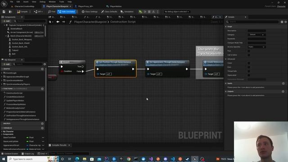Screen dimensions: 288x162
Task: Open the Category Default dropdown
Action: point(256,35)
